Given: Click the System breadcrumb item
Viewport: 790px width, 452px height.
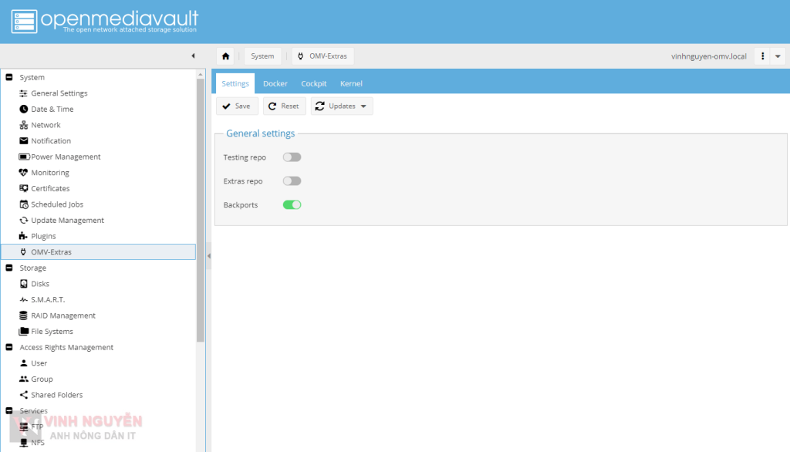Looking at the screenshot, I should pyautogui.click(x=262, y=56).
